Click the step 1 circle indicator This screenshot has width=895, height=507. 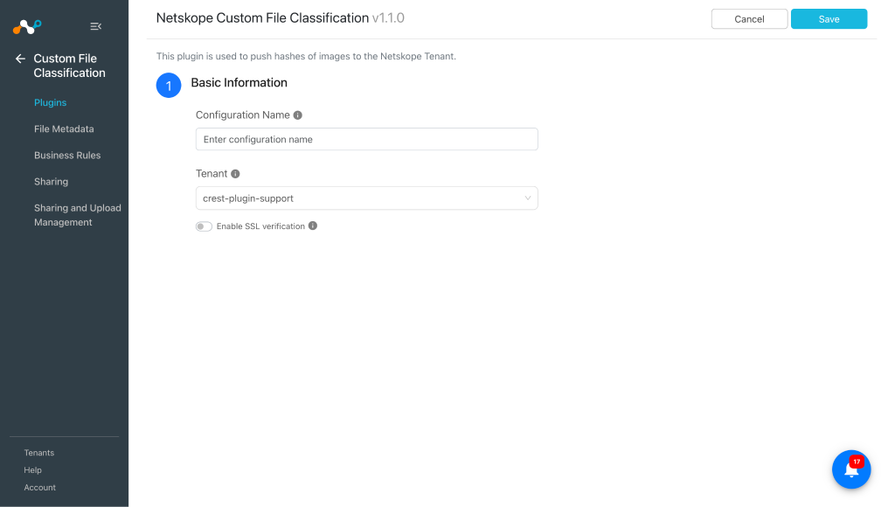click(x=169, y=86)
